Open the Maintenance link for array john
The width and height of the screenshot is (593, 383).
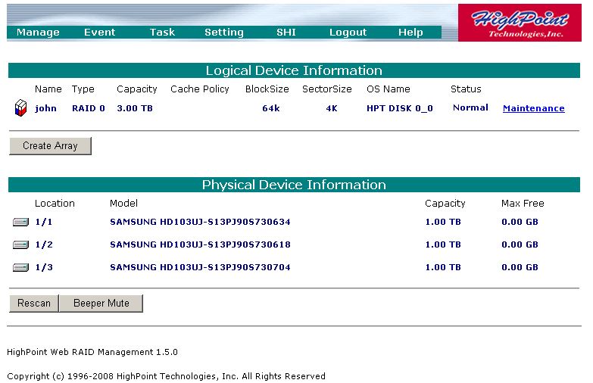534,108
